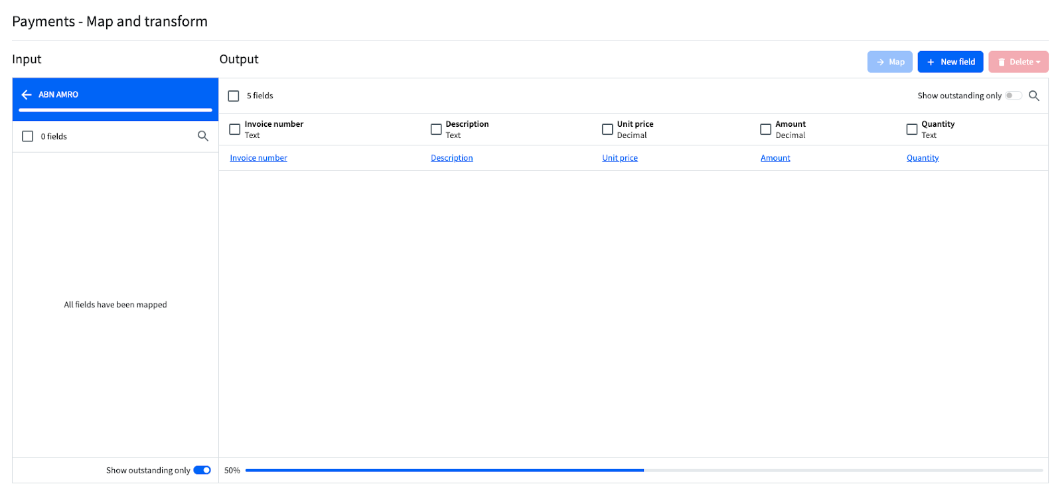Click the ABN AMRO header label
The image size is (1062, 492).
[58, 95]
